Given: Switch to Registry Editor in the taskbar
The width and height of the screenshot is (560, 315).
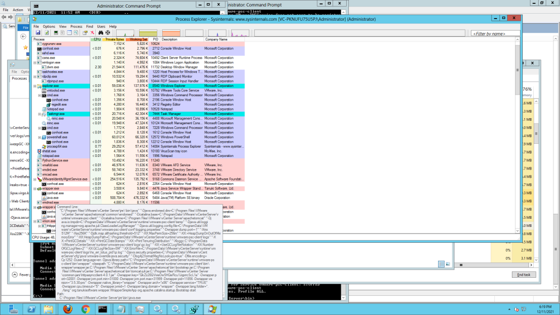Looking at the screenshot, I should pyautogui.click(x=194, y=310).
